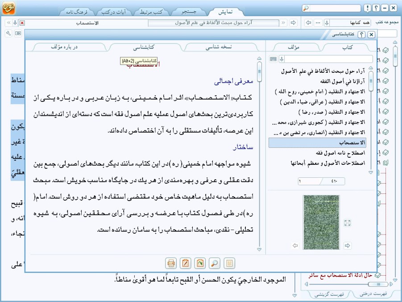Click the left arrow icon near the collection dropdown
Viewport: 402px width, 302px height.
[x=309, y=23]
